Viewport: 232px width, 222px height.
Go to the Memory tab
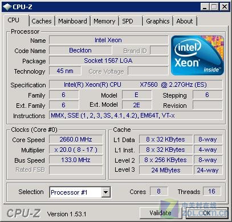(104, 21)
